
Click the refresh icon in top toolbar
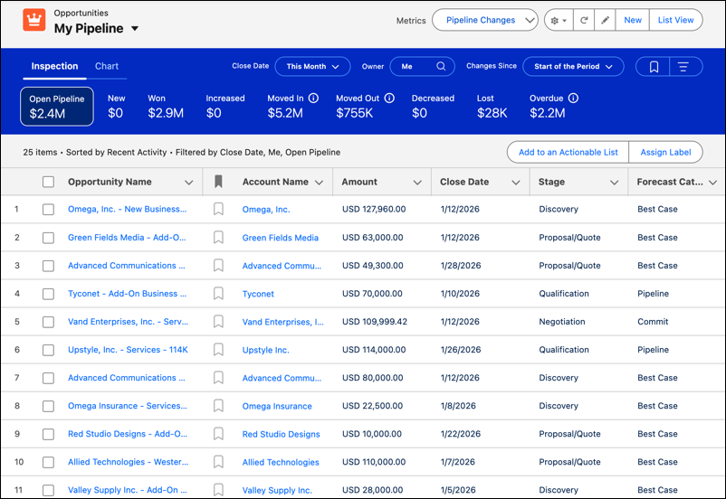[x=583, y=20]
